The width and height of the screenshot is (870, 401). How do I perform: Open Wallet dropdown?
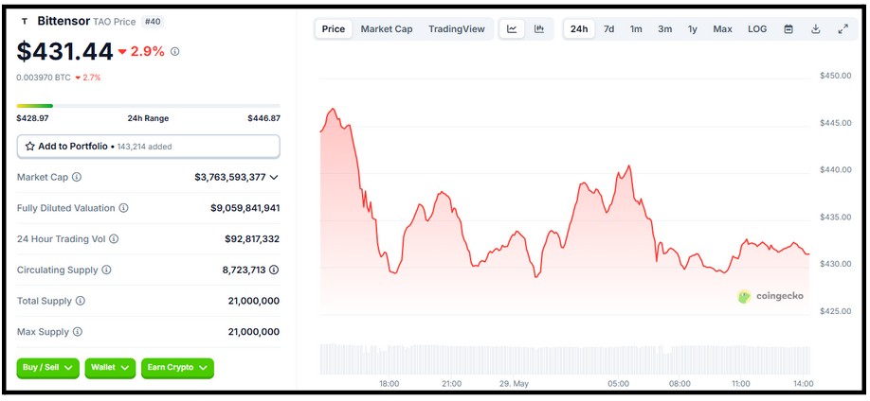[x=110, y=368]
